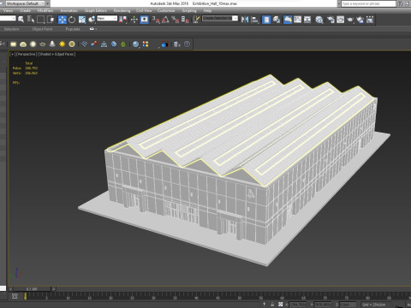Toggle Spinner Snap button
This screenshot has height=308, width=411.
point(185,20)
